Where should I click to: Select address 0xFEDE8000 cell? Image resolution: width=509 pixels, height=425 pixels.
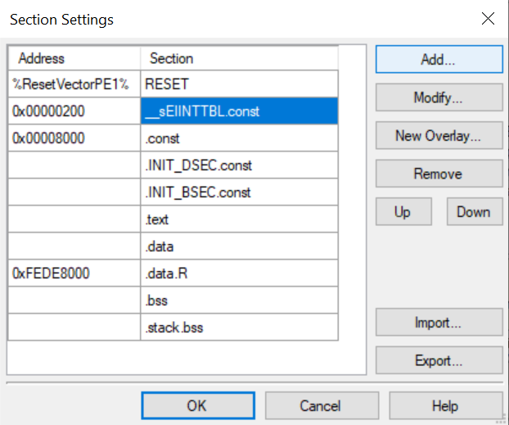click(x=74, y=273)
